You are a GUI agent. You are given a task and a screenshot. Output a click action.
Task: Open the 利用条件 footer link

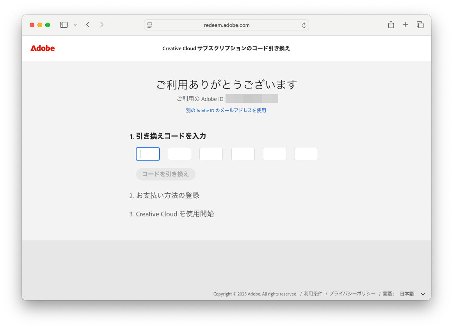pos(313,294)
